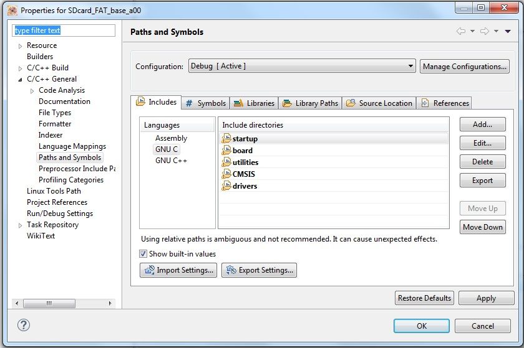Click the CMSIS include folder icon
Viewport: 524px width, 348px height.
click(x=226, y=174)
